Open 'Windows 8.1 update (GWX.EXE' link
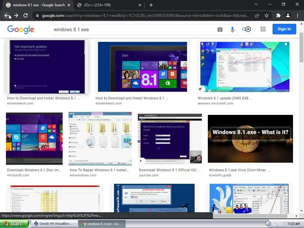304x228 pixels. [x=225, y=98]
